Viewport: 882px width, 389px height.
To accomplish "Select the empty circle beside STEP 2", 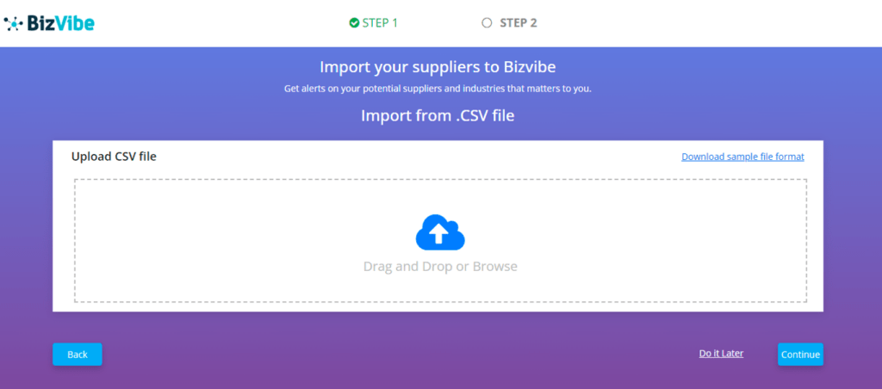I will (x=488, y=23).
